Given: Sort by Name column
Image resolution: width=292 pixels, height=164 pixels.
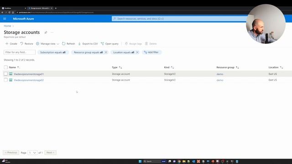Looking at the screenshot, I should pos(14,67).
